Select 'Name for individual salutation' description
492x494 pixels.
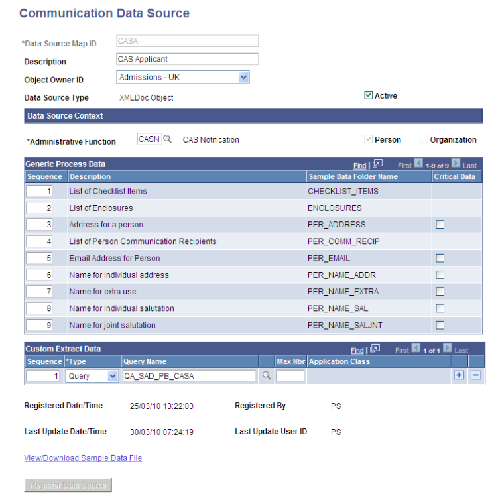(121, 308)
